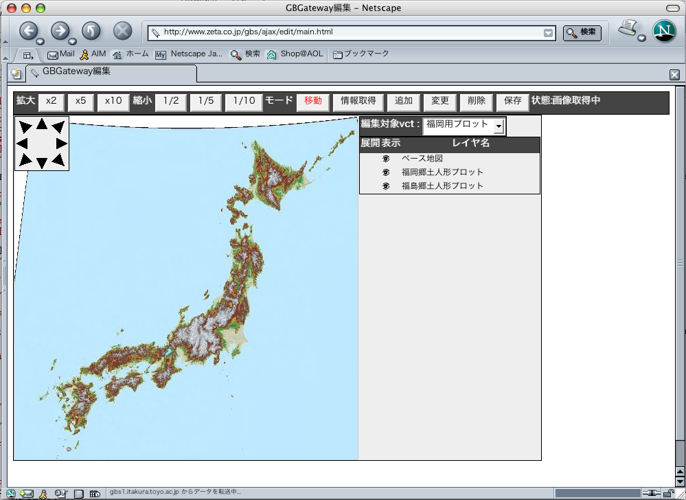Open the Back button history dropdown arrow
The image size is (686, 500).
41,42
